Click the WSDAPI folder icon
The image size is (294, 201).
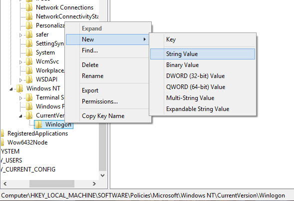29,79
